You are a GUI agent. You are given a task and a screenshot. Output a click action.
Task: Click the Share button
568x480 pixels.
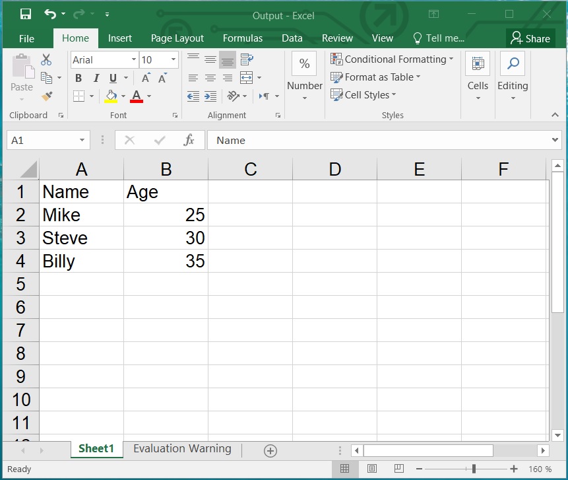531,38
